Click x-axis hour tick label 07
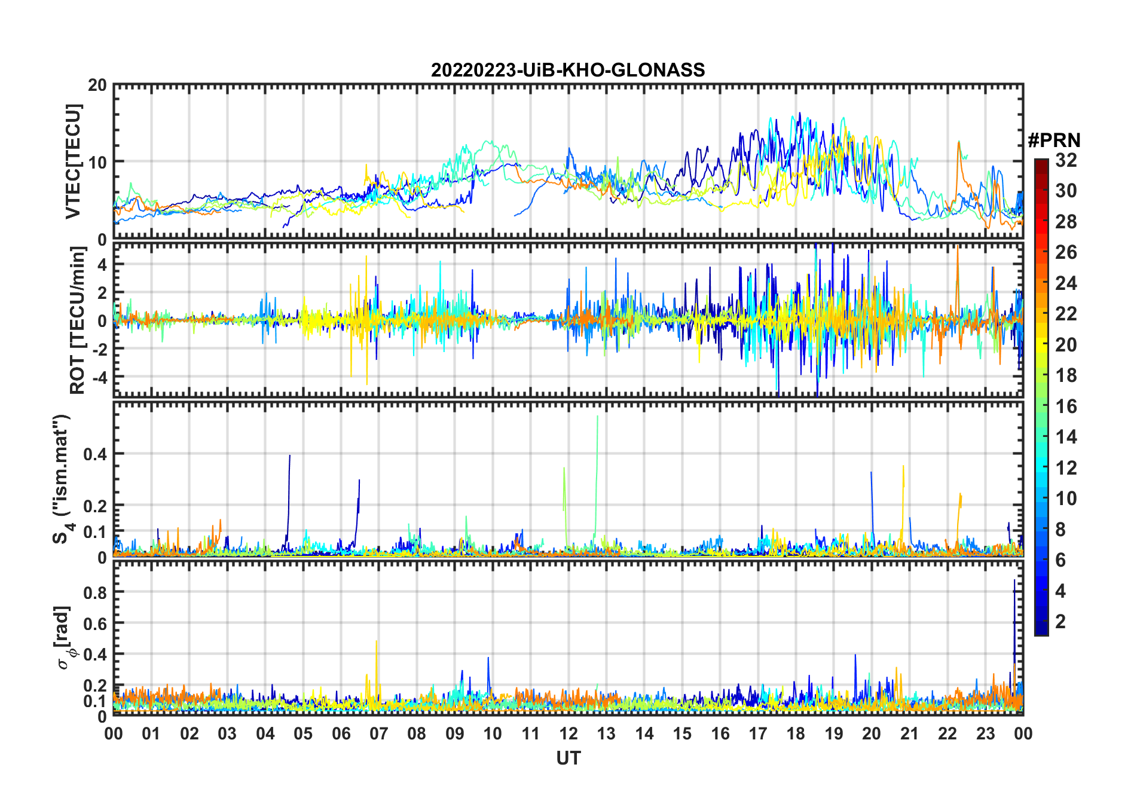 [379, 733]
